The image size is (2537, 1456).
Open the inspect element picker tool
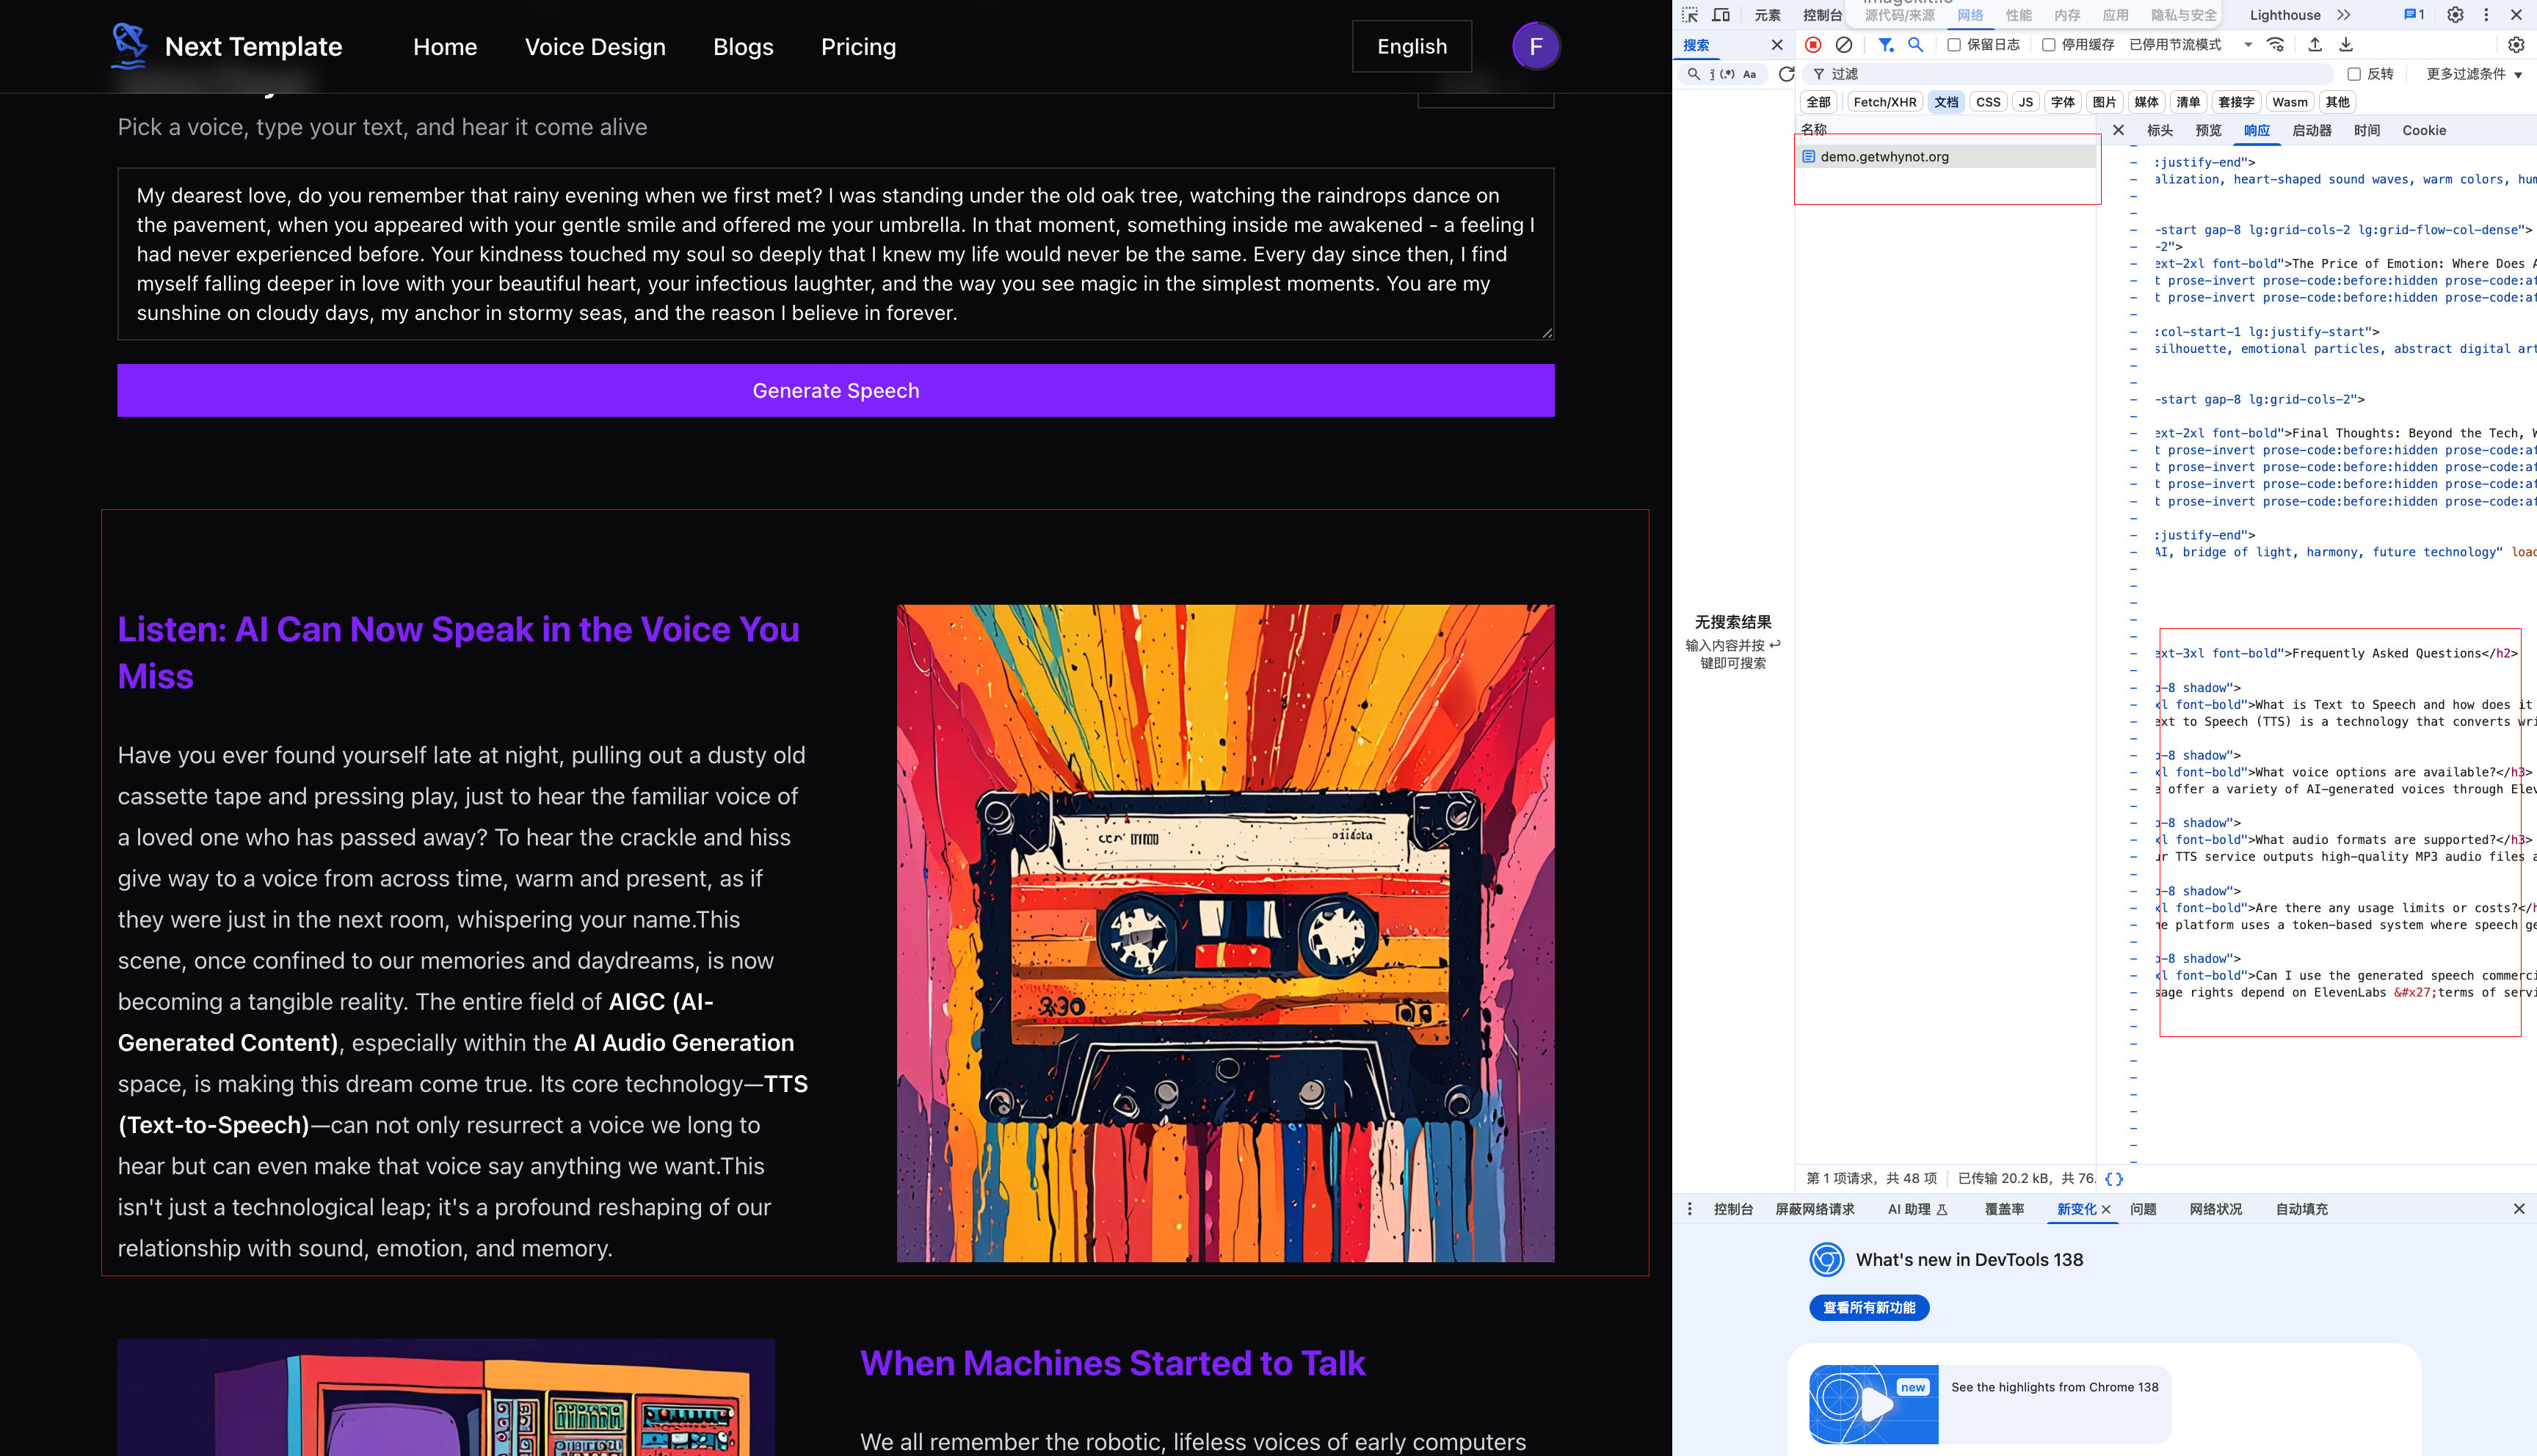click(1690, 15)
